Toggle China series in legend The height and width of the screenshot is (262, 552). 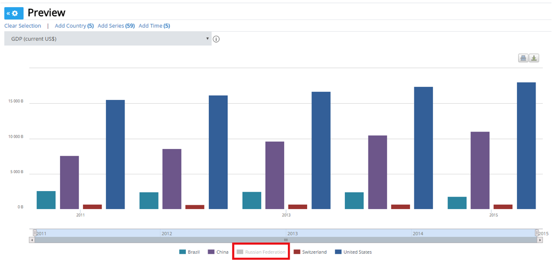click(218, 252)
